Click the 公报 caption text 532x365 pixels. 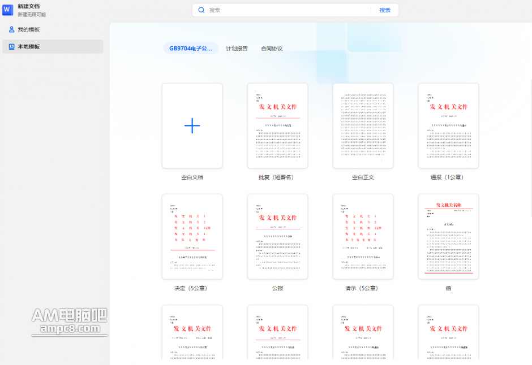point(277,289)
